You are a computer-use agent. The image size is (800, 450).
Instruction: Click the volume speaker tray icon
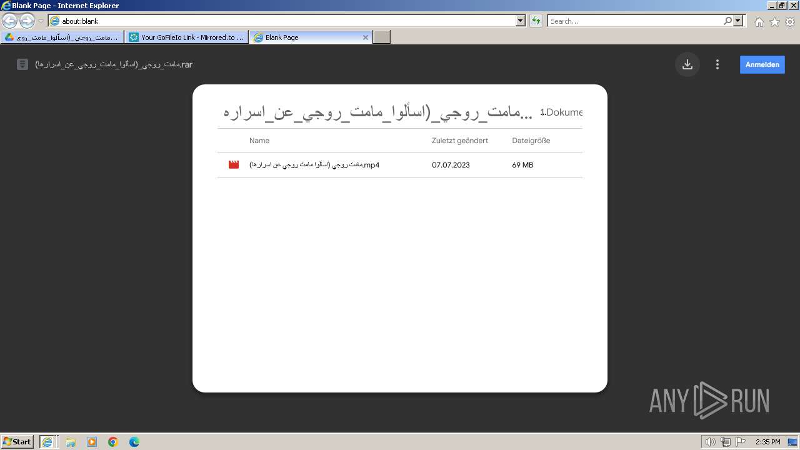pyautogui.click(x=711, y=442)
